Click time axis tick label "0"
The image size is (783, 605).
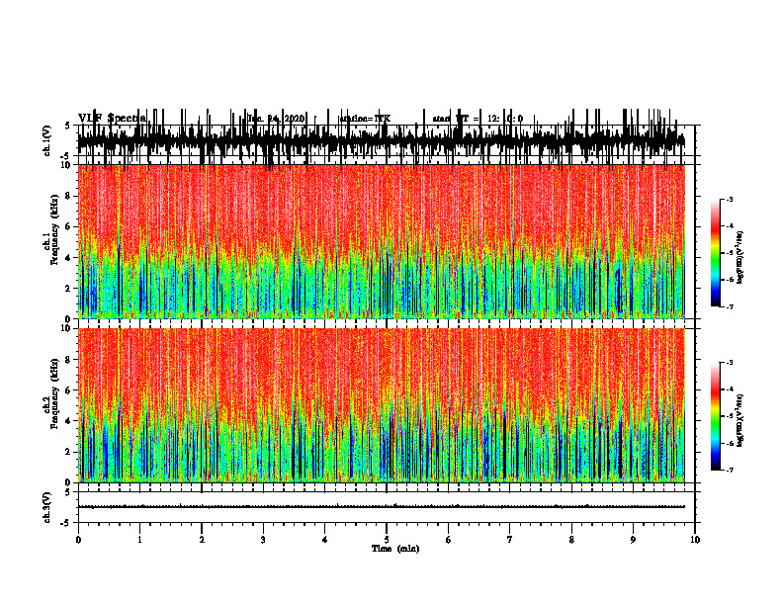click(78, 540)
